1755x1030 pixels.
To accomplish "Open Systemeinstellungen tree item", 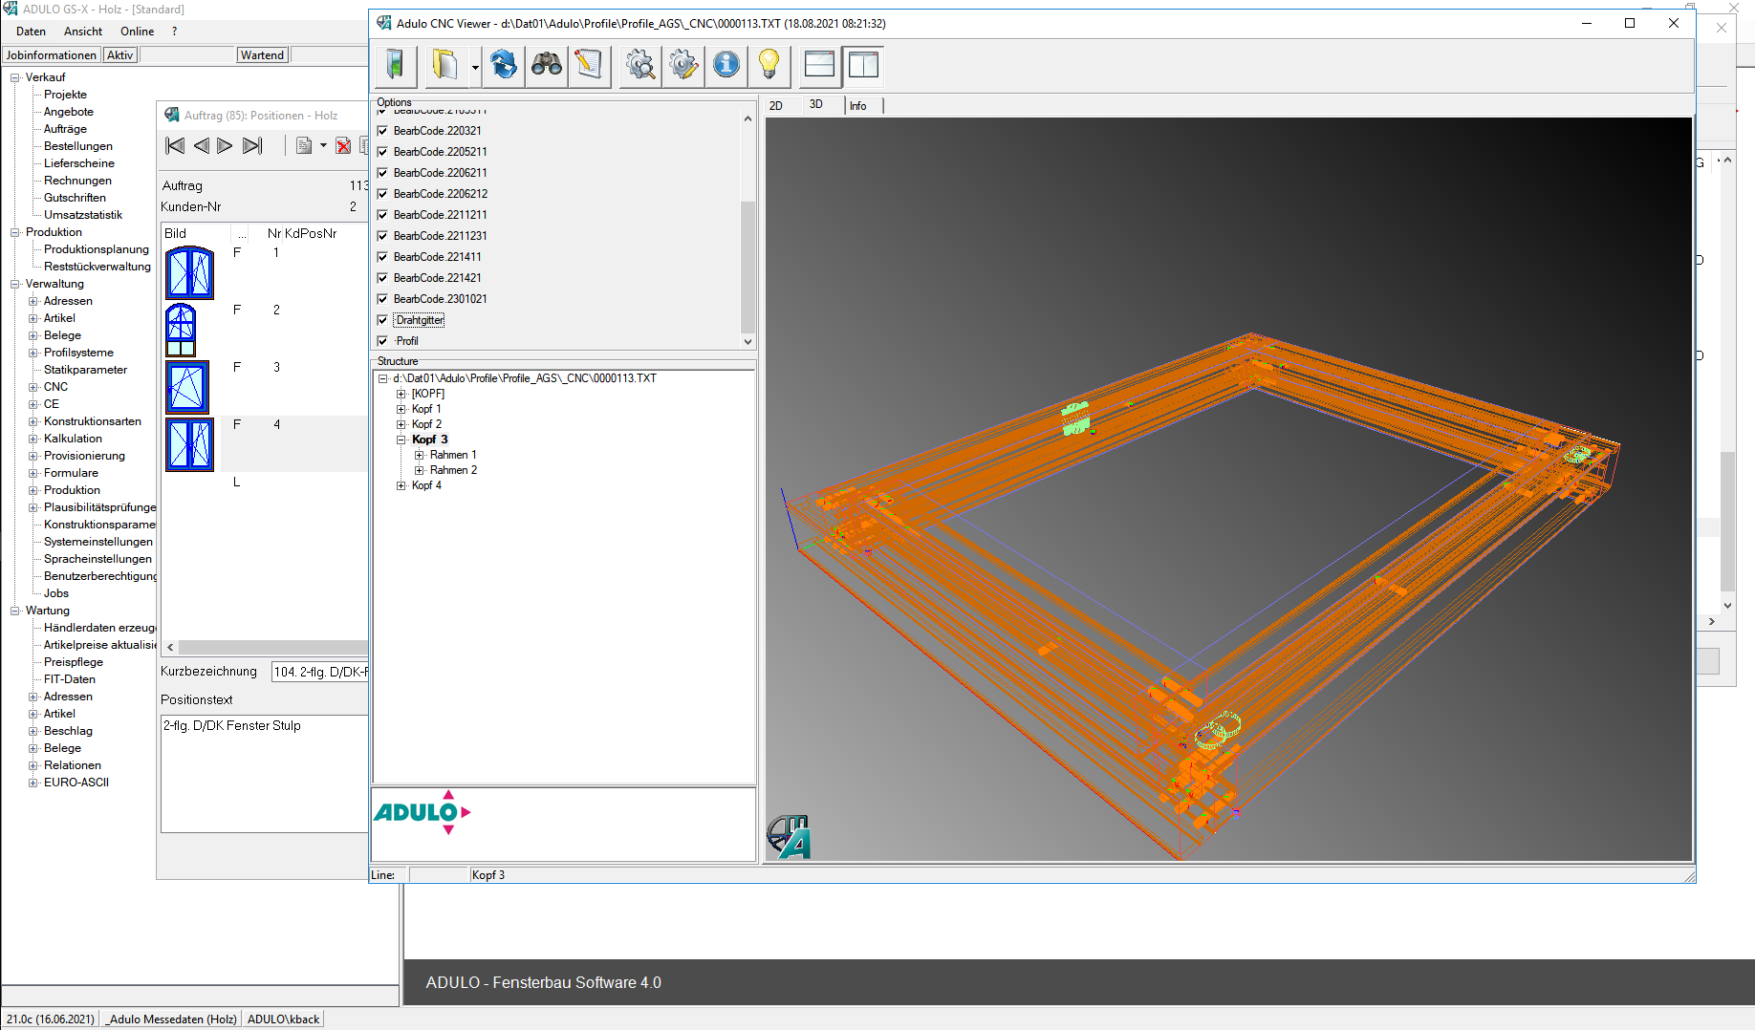I will (97, 542).
